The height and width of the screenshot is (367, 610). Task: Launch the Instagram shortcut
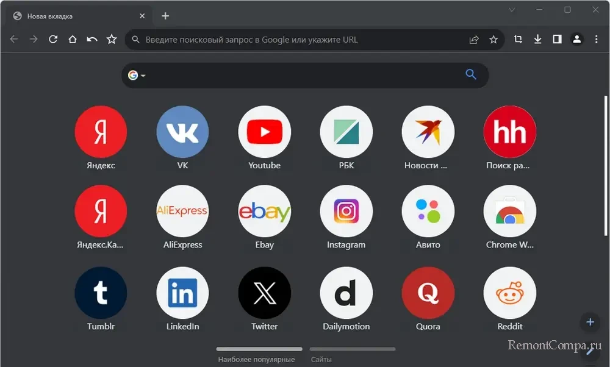pos(346,212)
